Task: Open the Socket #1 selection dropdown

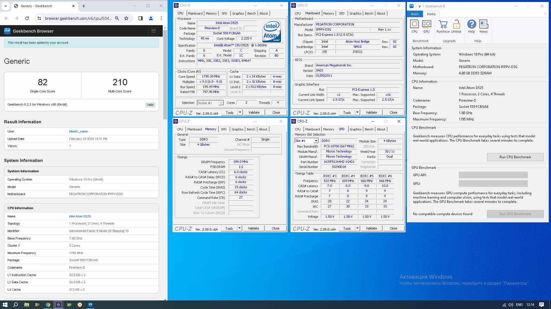Action: [x=221, y=103]
